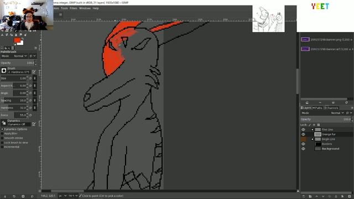Screen dimensions: 354x199
Task: Enable the Smooth stroke checkbox
Action: 2,138
